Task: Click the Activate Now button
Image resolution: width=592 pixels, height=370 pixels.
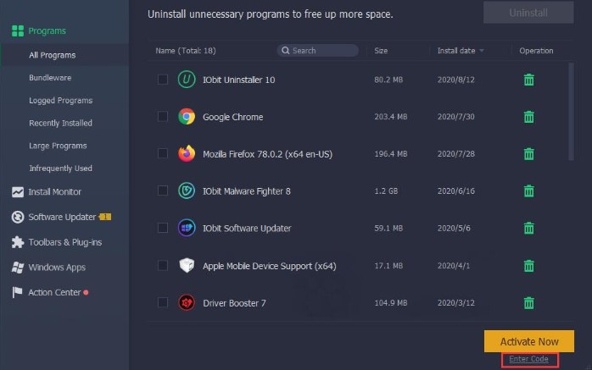Action: [x=529, y=341]
